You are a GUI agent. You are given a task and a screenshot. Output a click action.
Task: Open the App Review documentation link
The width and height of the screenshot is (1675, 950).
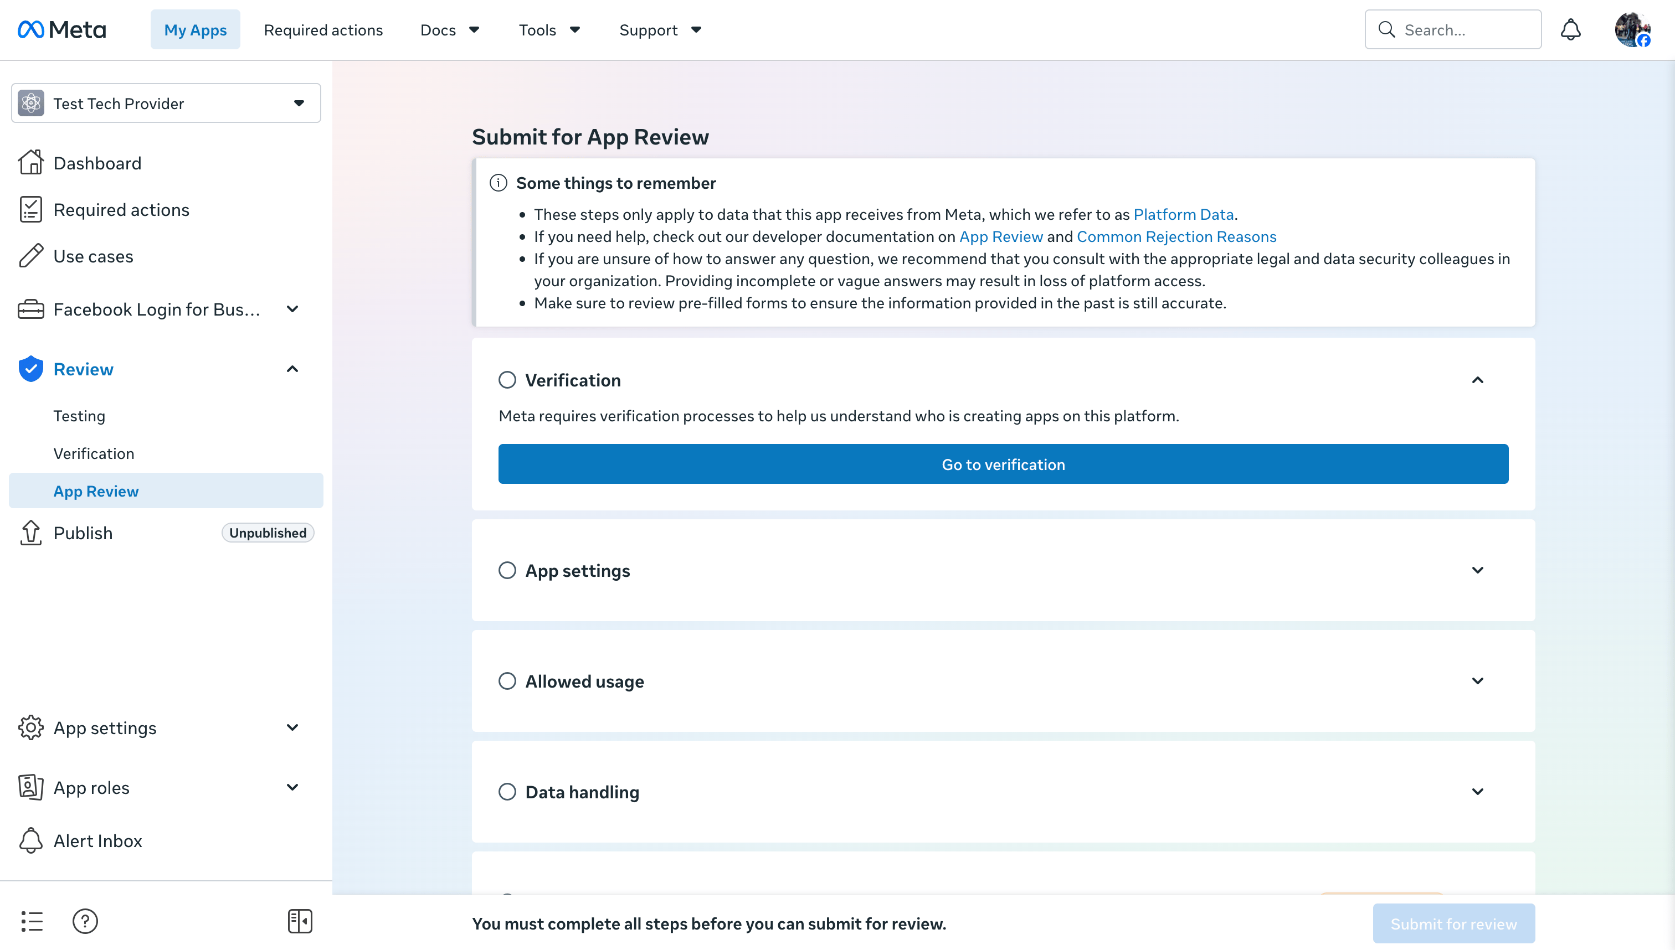click(1001, 236)
